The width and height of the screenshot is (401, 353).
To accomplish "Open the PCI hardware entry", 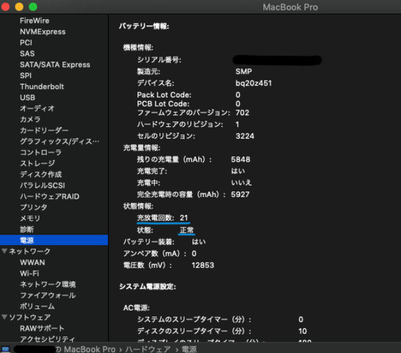I will (x=26, y=43).
